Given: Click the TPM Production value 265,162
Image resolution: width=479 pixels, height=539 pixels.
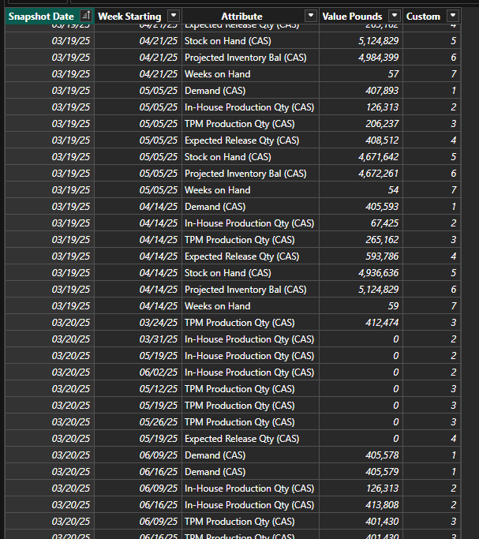Looking at the screenshot, I should 382,240.
